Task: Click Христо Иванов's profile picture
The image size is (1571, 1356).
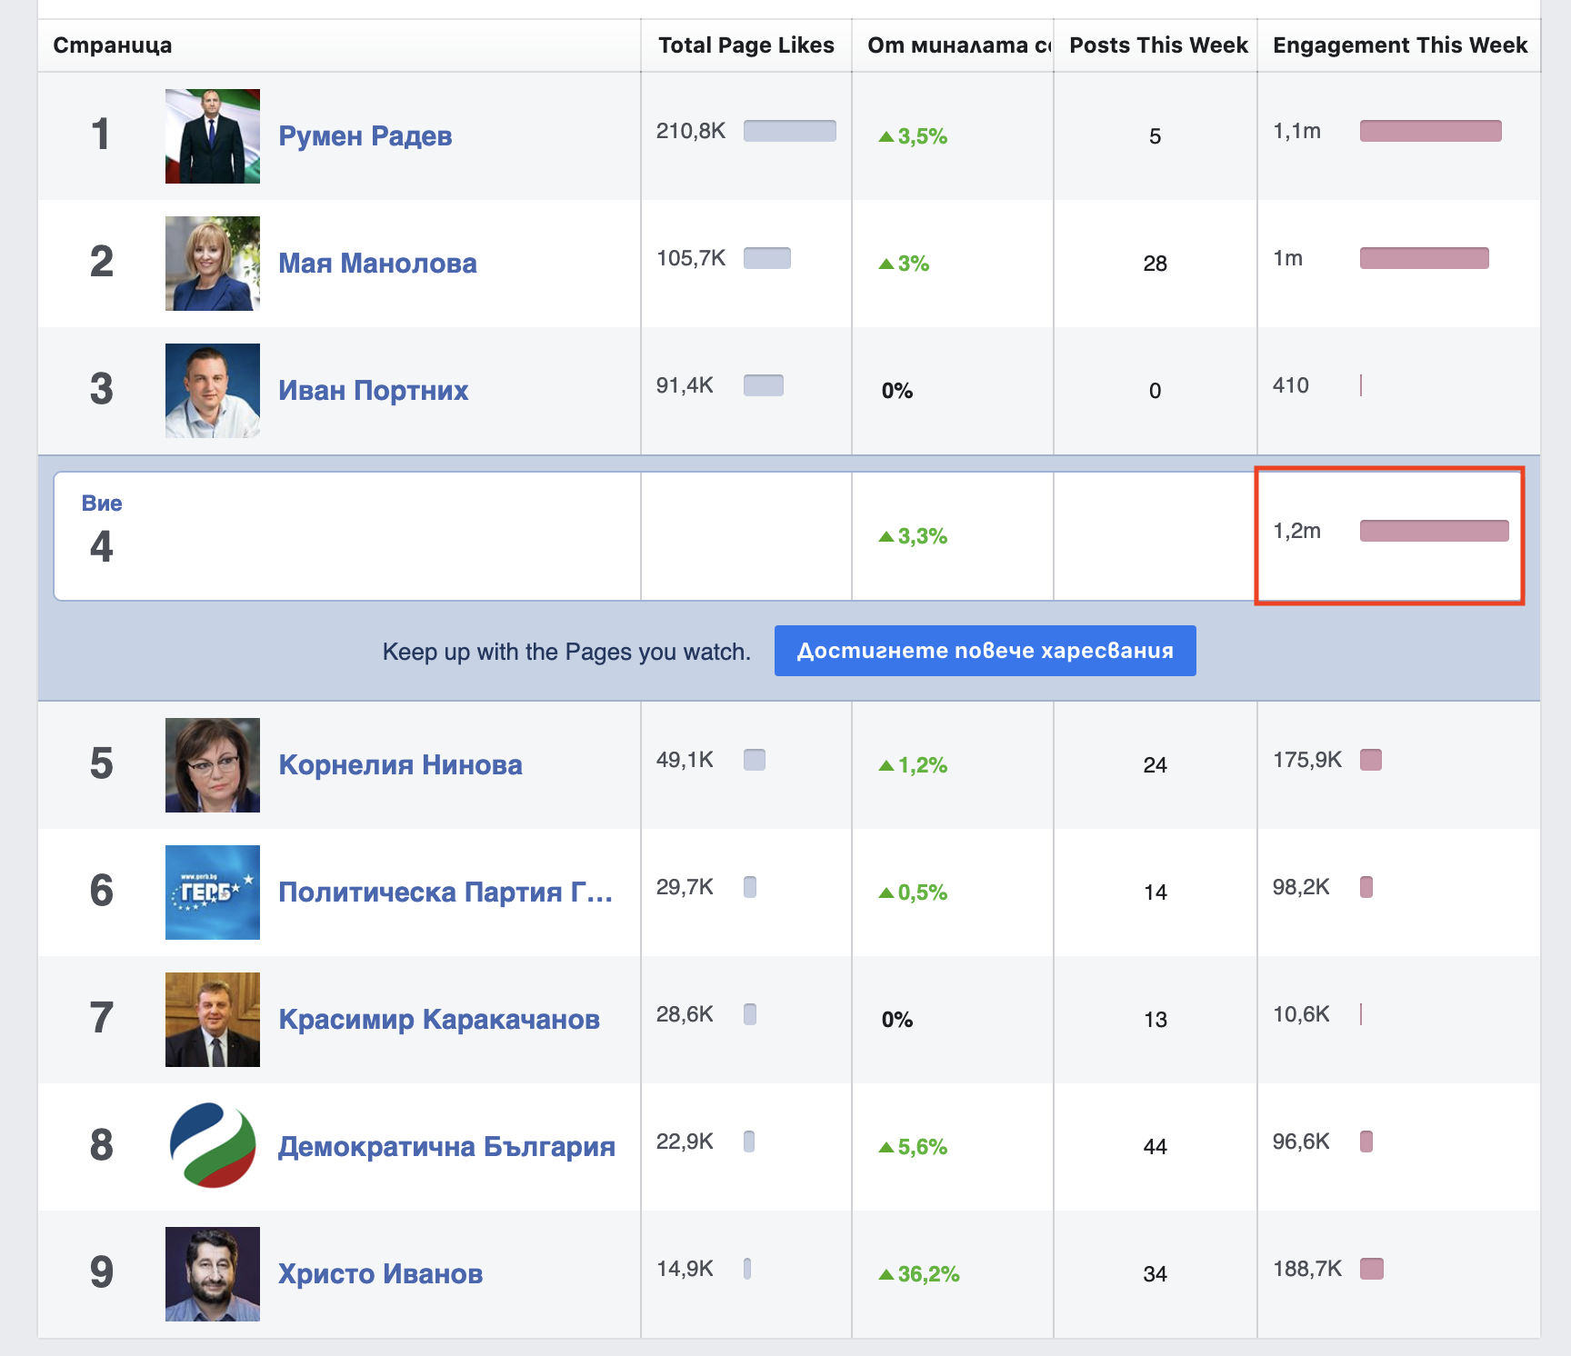Action: [x=212, y=1274]
